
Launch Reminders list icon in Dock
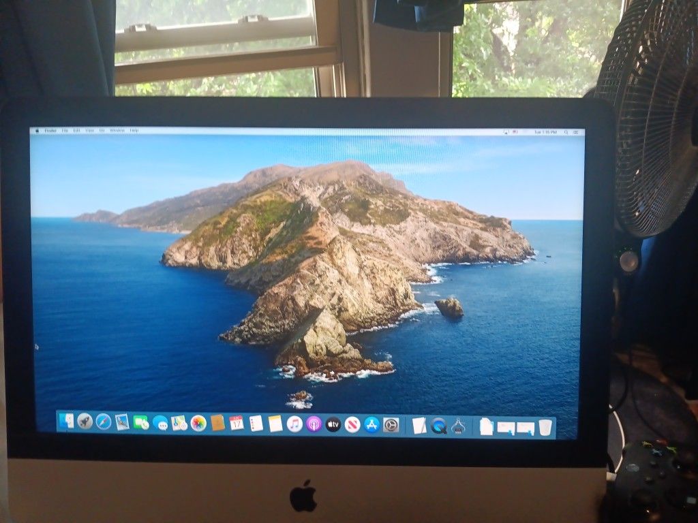[x=256, y=424]
